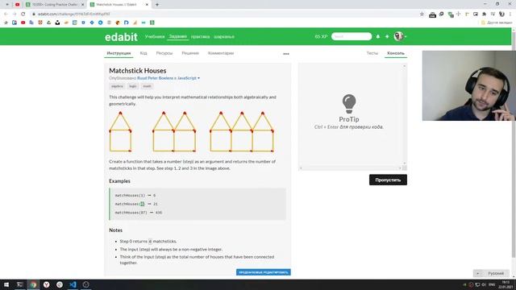Open the three-dots more options menu
This screenshot has height=290, width=516.
point(286,54)
